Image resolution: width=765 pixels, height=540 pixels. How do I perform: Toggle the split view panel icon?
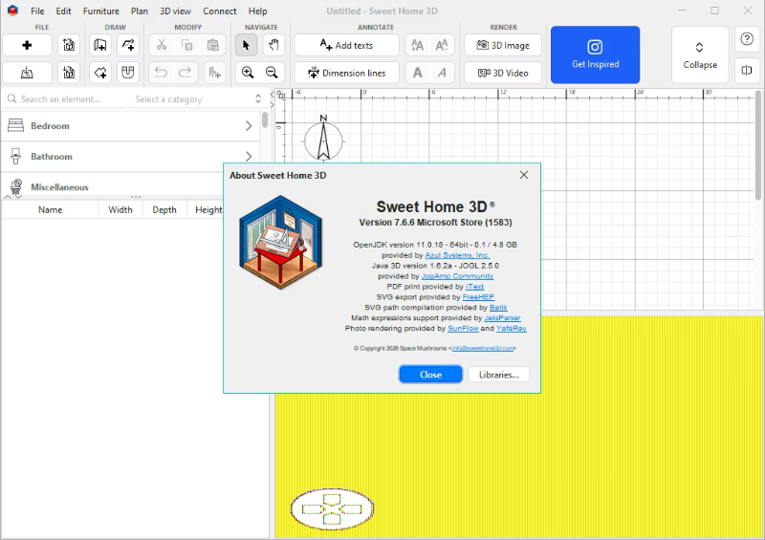coord(746,71)
